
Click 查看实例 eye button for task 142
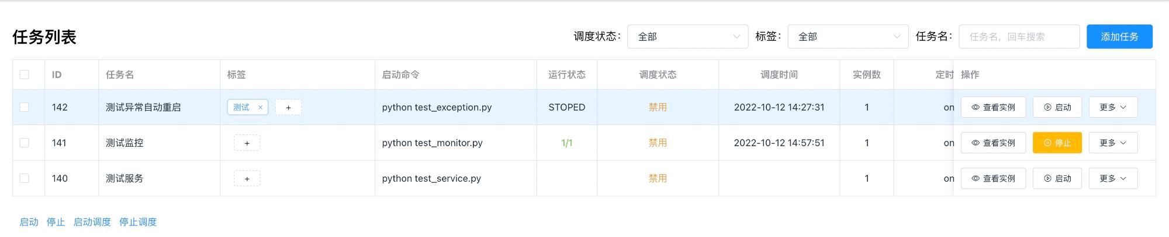(x=993, y=107)
